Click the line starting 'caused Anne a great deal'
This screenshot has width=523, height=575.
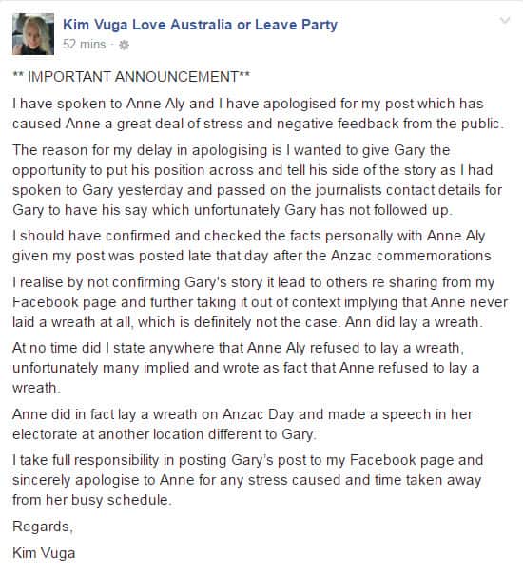click(x=258, y=124)
